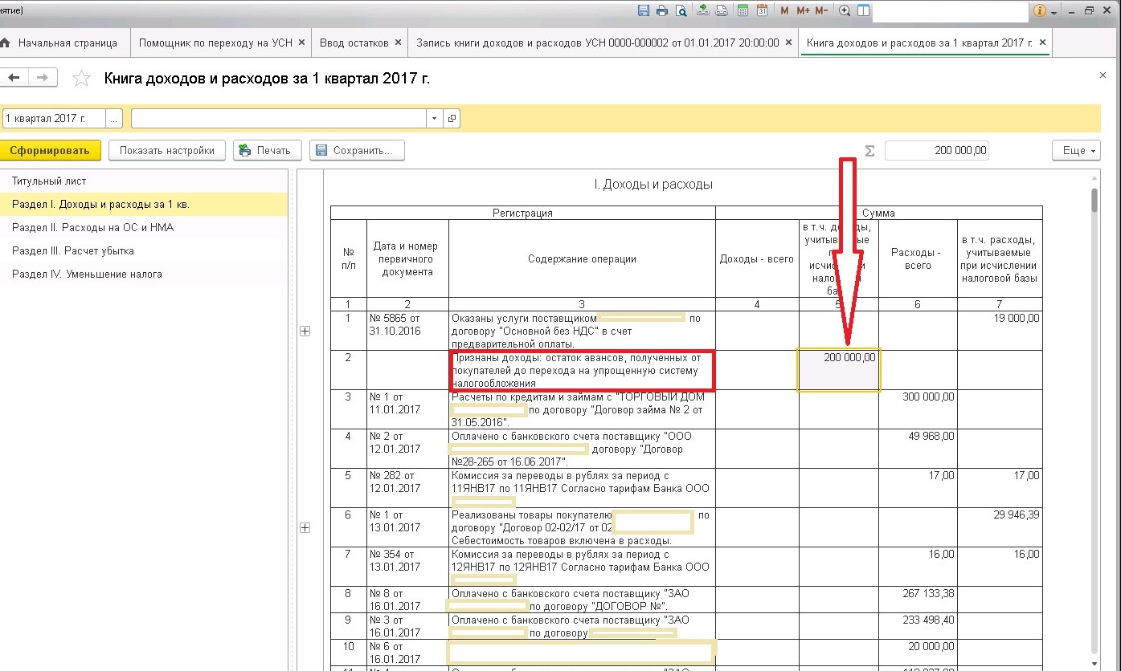The image size is (1121, 671).
Task: Expand the plus group beside row 6
Action: tap(305, 528)
